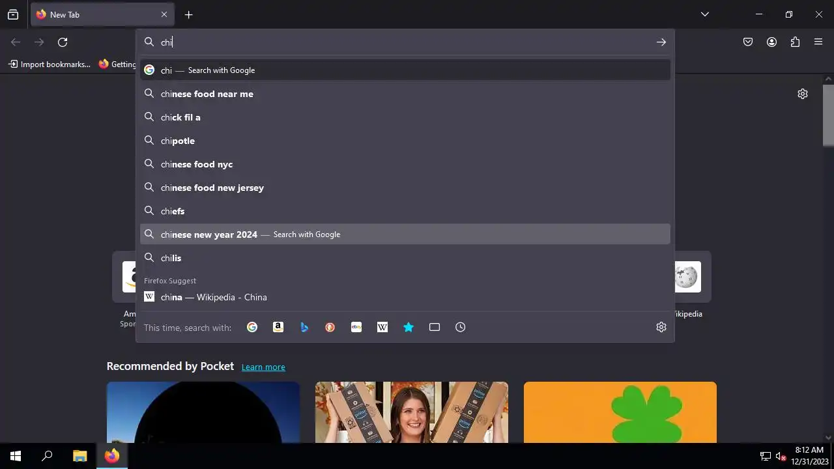This screenshot has height=469, width=834.
Task: Open new tab page personalize gear
Action: (x=803, y=94)
